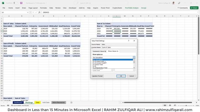This screenshot has width=200, height=112.
Task: Close the Value Field Settings dialog
Action: [x=134, y=41]
